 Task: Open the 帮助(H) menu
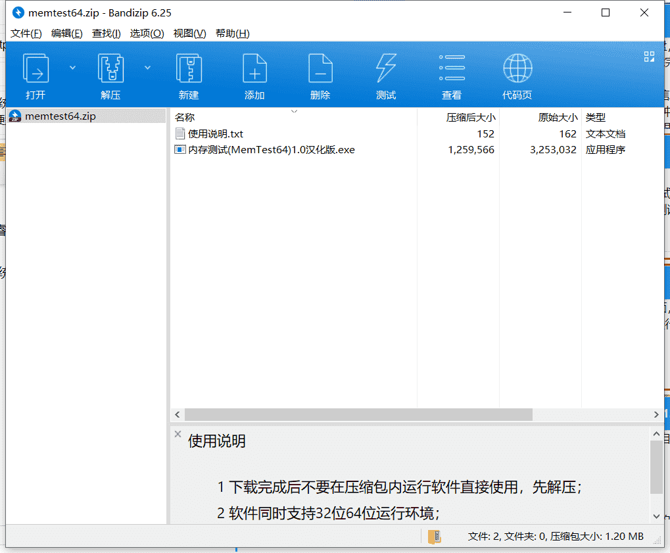pyautogui.click(x=233, y=34)
